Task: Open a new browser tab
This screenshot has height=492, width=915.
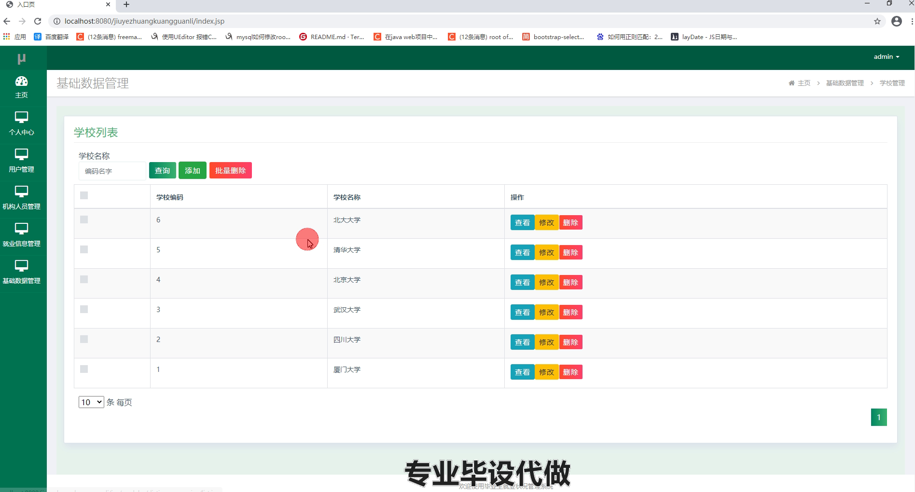Action: click(x=126, y=4)
